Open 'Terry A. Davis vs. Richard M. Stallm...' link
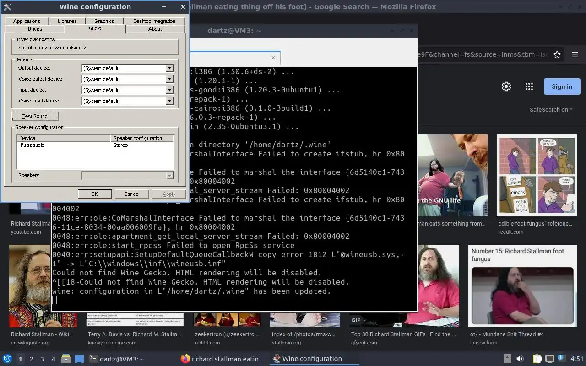This screenshot has width=586, height=366. (x=134, y=334)
